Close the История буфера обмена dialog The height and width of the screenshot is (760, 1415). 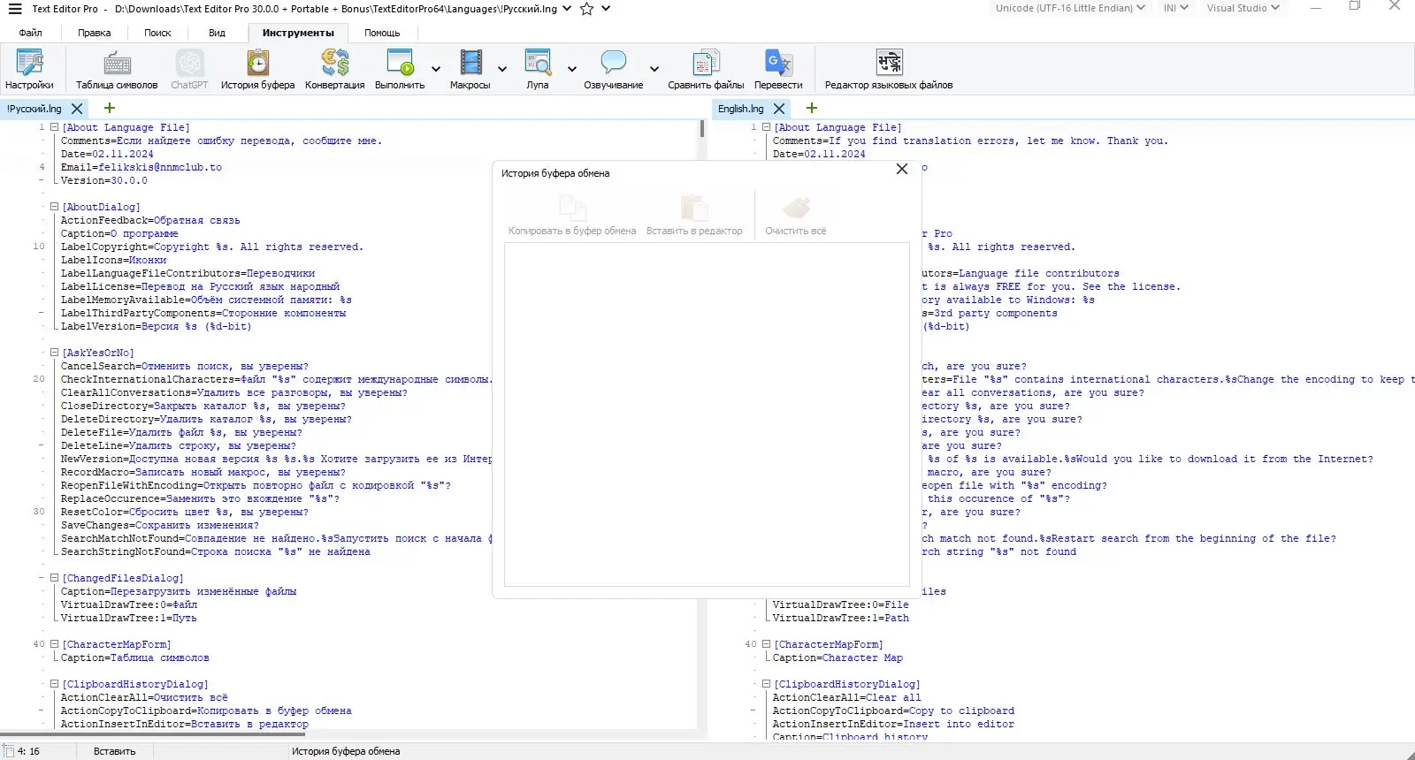tap(902, 169)
